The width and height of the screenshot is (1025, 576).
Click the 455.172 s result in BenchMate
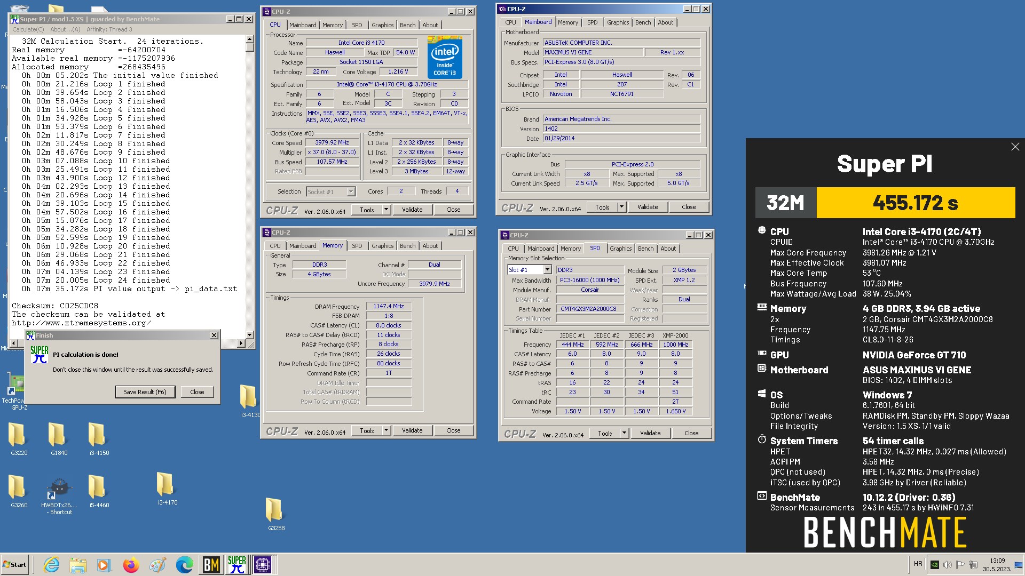[x=915, y=203]
